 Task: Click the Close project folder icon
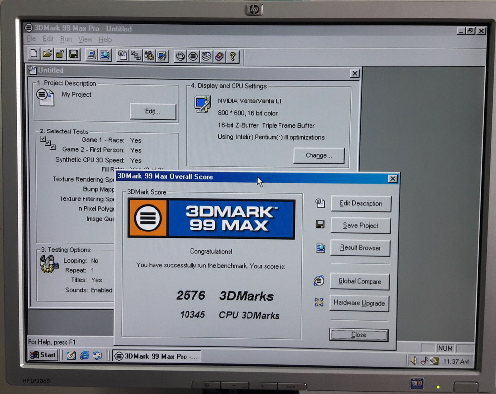tap(60, 55)
